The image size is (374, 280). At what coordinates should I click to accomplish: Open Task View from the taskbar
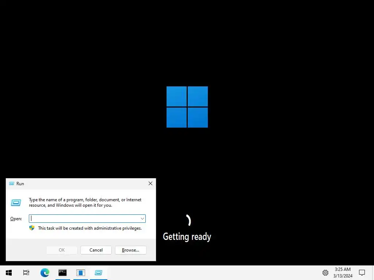(x=26, y=273)
